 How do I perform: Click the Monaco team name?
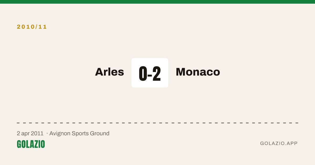[198, 72]
